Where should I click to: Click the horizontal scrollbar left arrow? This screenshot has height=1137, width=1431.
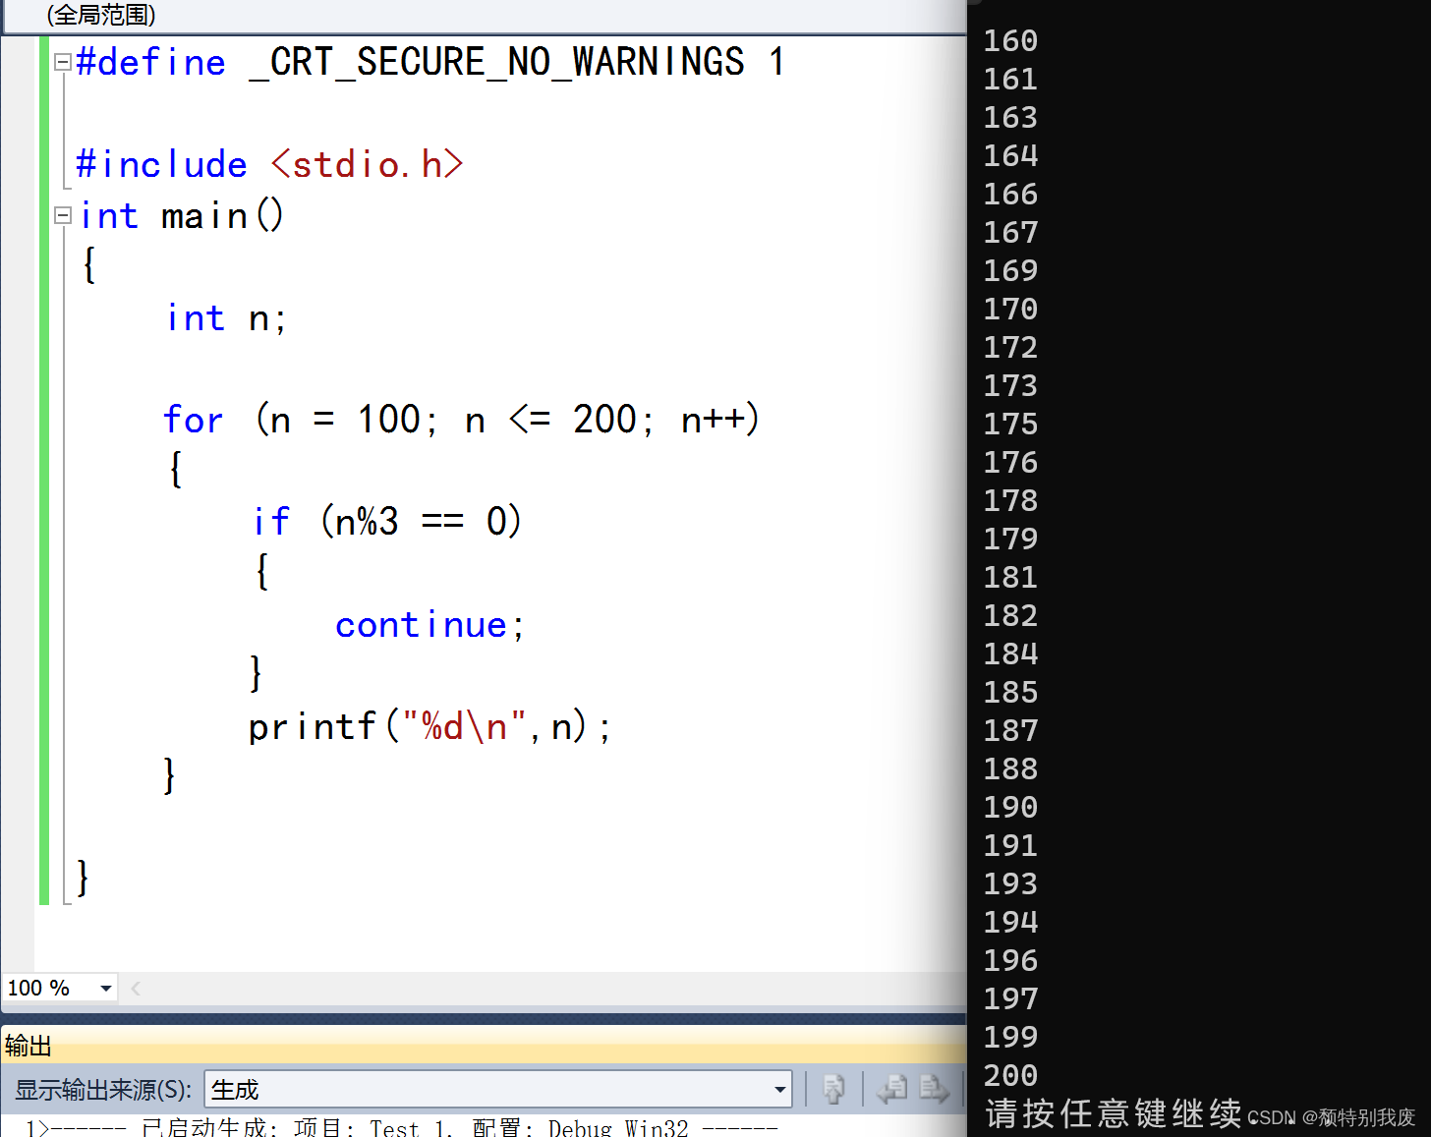click(136, 989)
